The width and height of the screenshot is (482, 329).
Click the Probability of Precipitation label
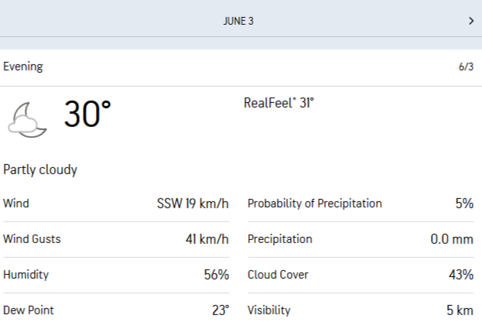coord(314,204)
